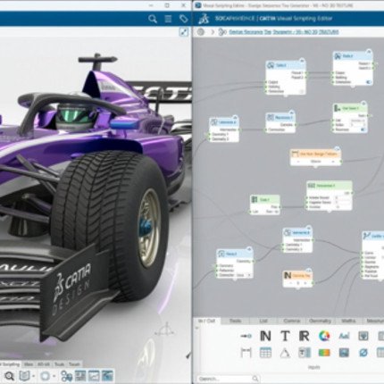Open the ring icon dropdown arrow
384x384 pixels.
(54, 377)
